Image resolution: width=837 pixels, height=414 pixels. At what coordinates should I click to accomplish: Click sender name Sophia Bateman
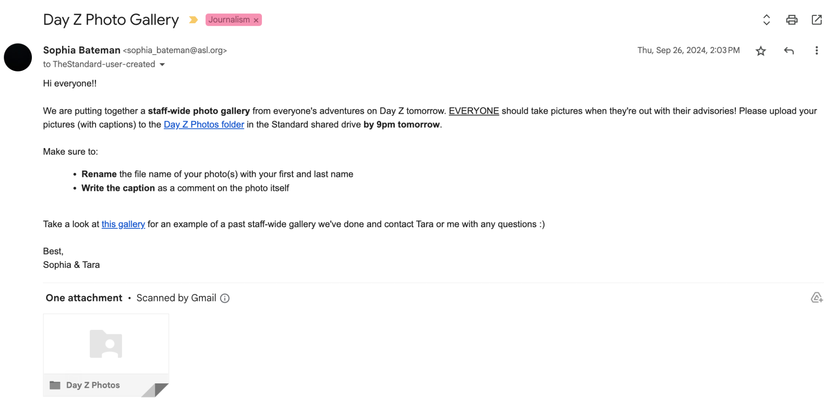[82, 50]
